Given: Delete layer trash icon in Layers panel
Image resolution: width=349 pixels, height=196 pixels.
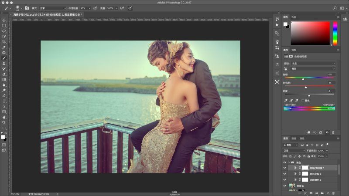Looking at the screenshot, I should tap(333, 193).
